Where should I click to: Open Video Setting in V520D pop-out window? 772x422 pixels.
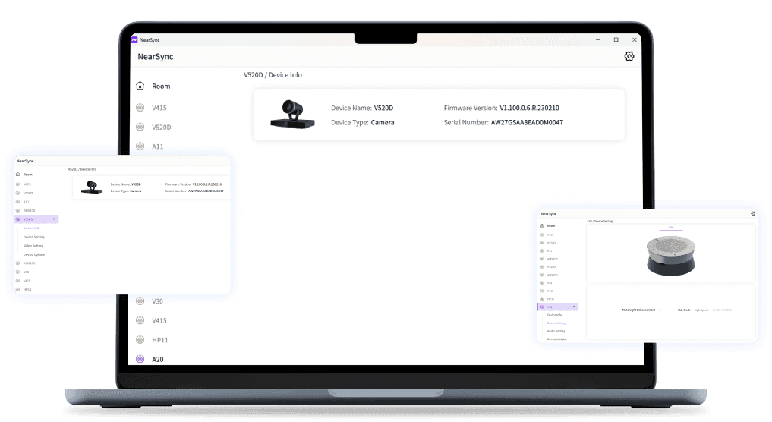coord(33,246)
